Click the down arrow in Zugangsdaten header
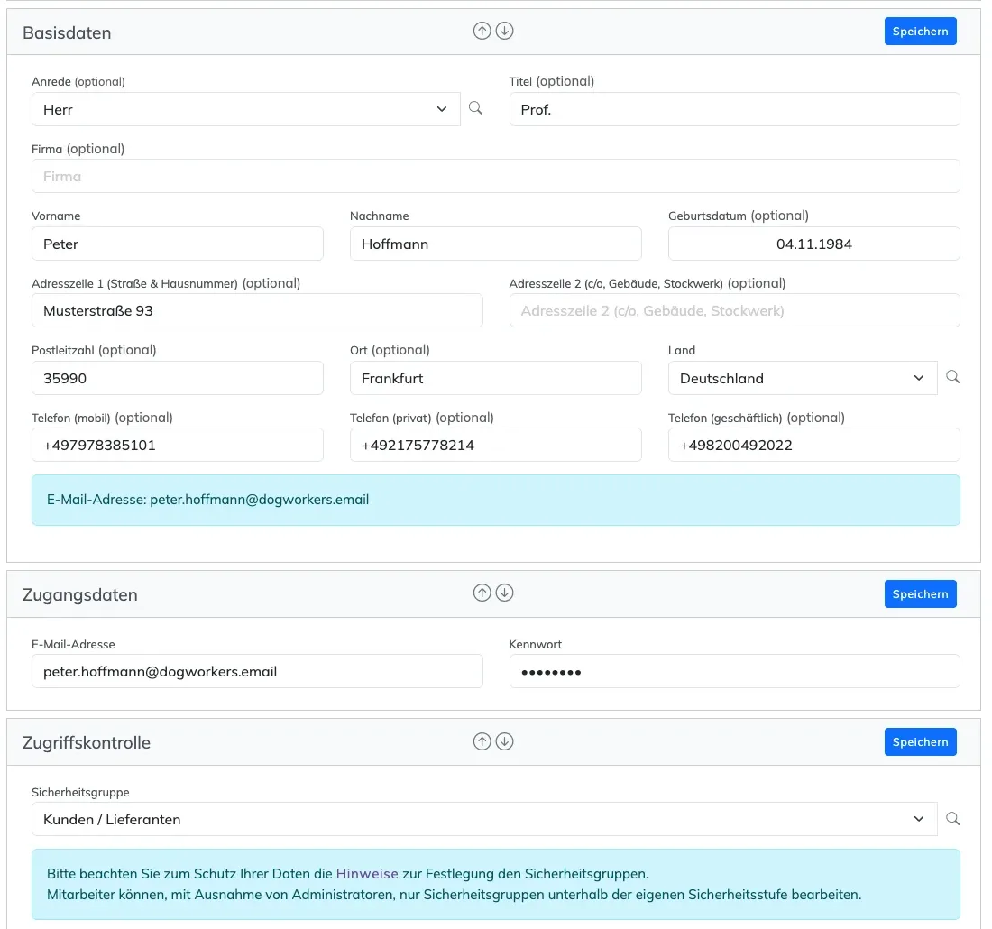Screen dimensions: 992x929 pos(504,593)
